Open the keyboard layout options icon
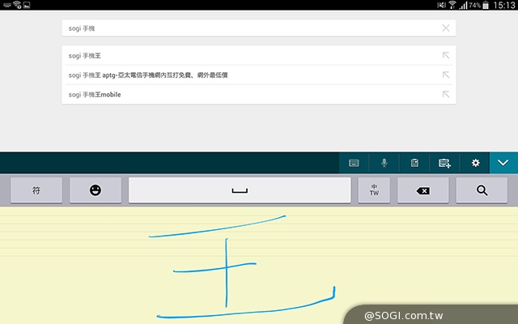The height and width of the screenshot is (324, 518). 444,163
